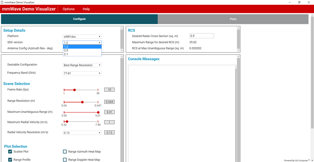Click the Desired Radar Cross Section field
The width and height of the screenshot is (314, 162).
[x=202, y=36]
